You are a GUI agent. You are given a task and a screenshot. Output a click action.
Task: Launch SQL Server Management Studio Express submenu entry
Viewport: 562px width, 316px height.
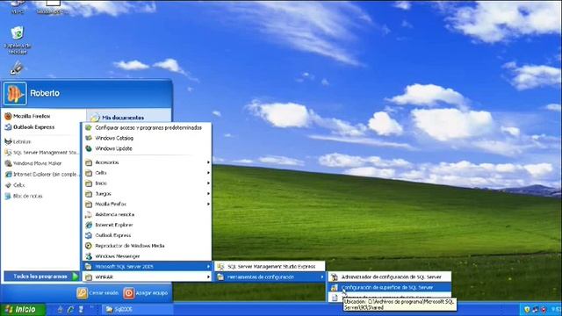click(270, 267)
